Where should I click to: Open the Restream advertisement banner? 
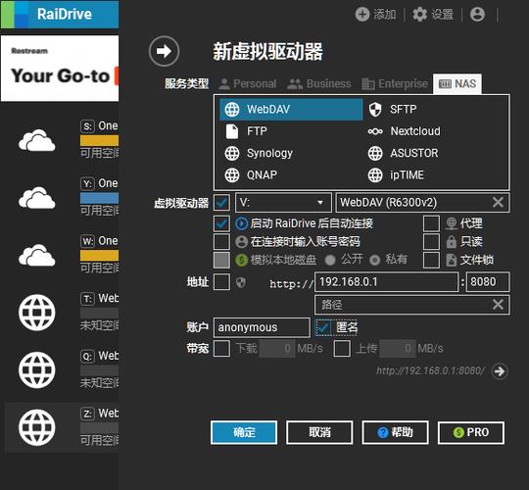(x=60, y=69)
